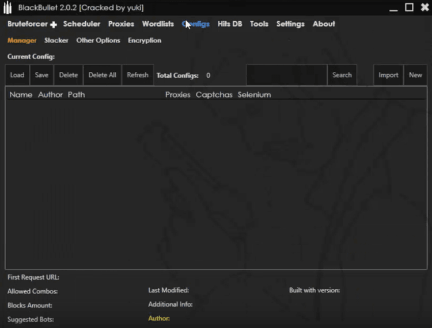Open the Settings tab

tap(290, 24)
